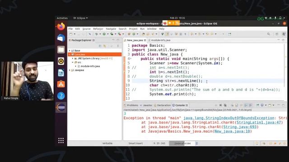The width and height of the screenshot is (289, 162).
Task: Open the File menu
Action: pos(70,29)
